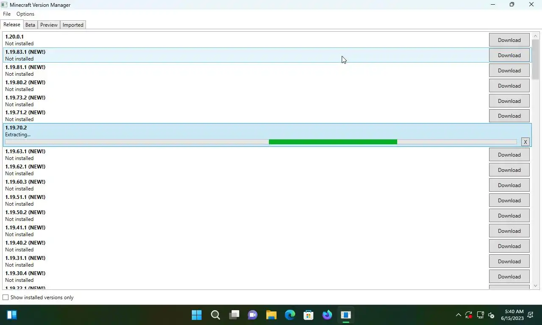This screenshot has height=325, width=542.
Task: Download version 1.19.71.2
Action: (509, 116)
